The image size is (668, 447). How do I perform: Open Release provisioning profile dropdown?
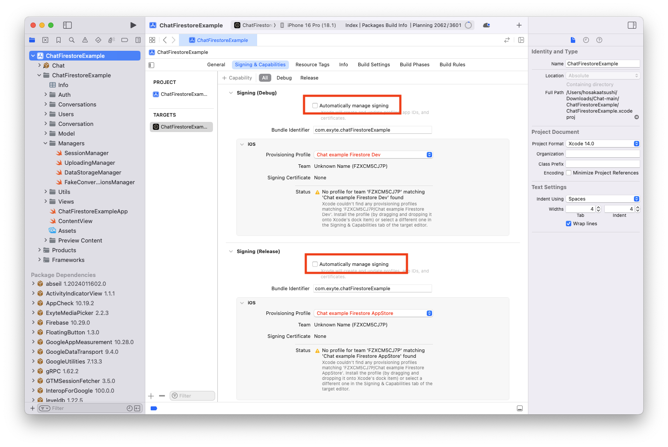[x=373, y=313]
